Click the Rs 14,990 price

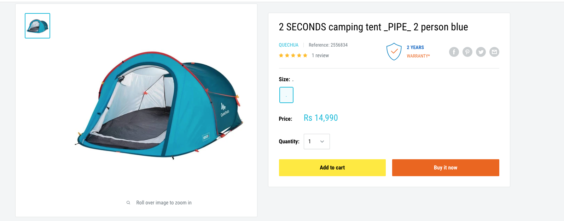coord(321,118)
